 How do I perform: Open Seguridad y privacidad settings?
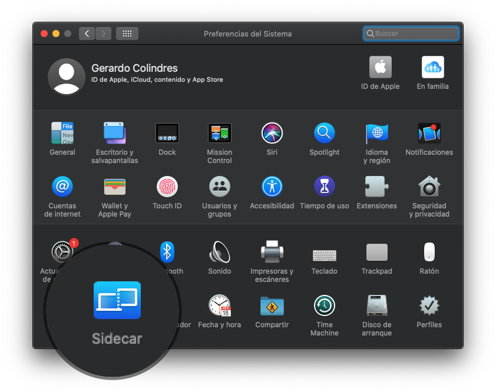click(429, 186)
